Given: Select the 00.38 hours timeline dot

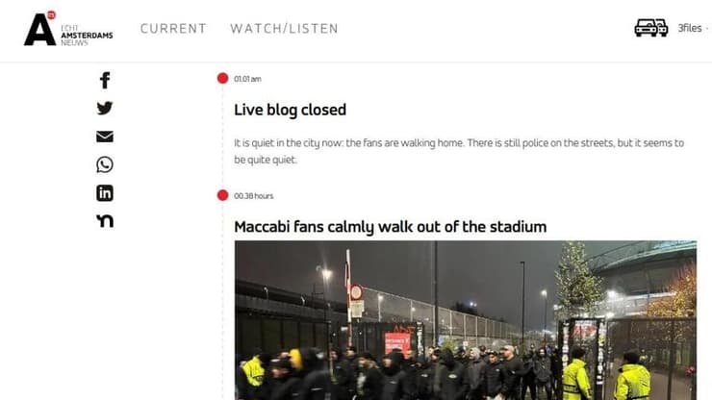Looking at the screenshot, I should 222,195.
